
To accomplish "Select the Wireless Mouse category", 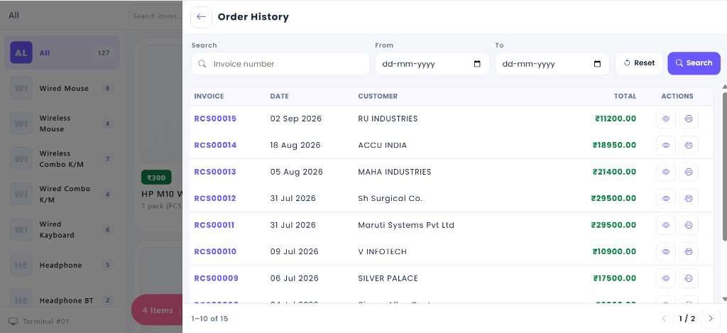I will click(x=62, y=124).
